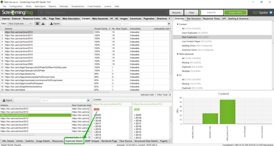
Task: Open the Filter Near Duplicates dropdown
Action: tap(20, 24)
